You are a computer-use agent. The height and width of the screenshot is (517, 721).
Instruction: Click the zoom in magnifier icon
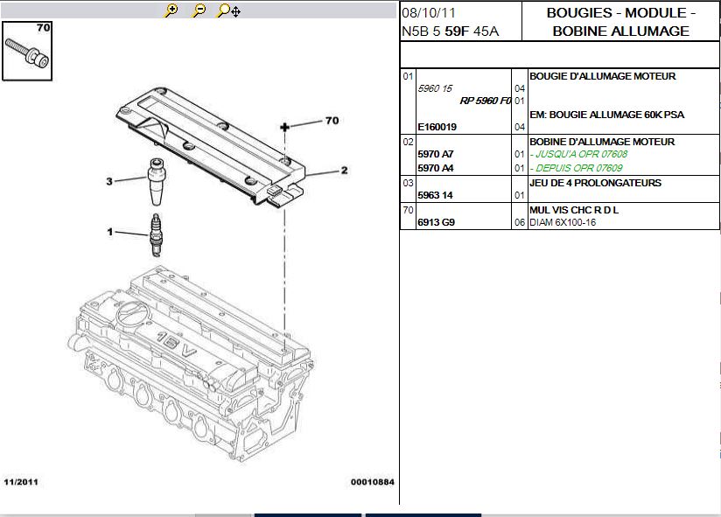[171, 10]
